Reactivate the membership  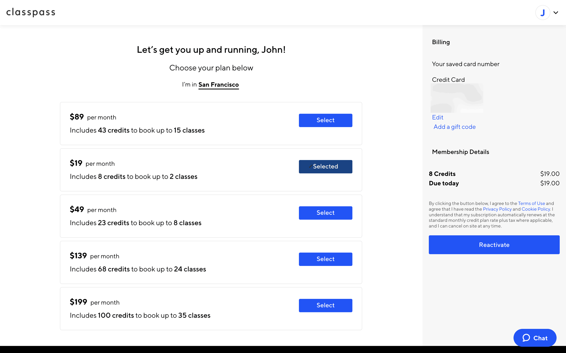tap(494, 245)
